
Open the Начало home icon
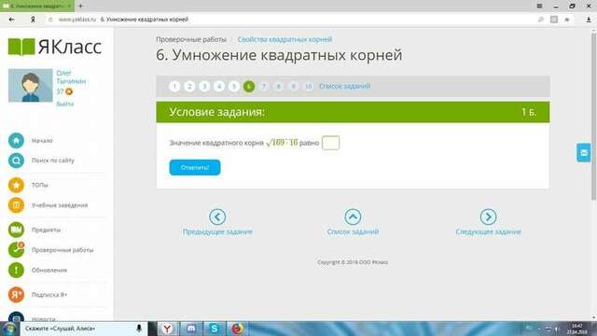coord(16,141)
